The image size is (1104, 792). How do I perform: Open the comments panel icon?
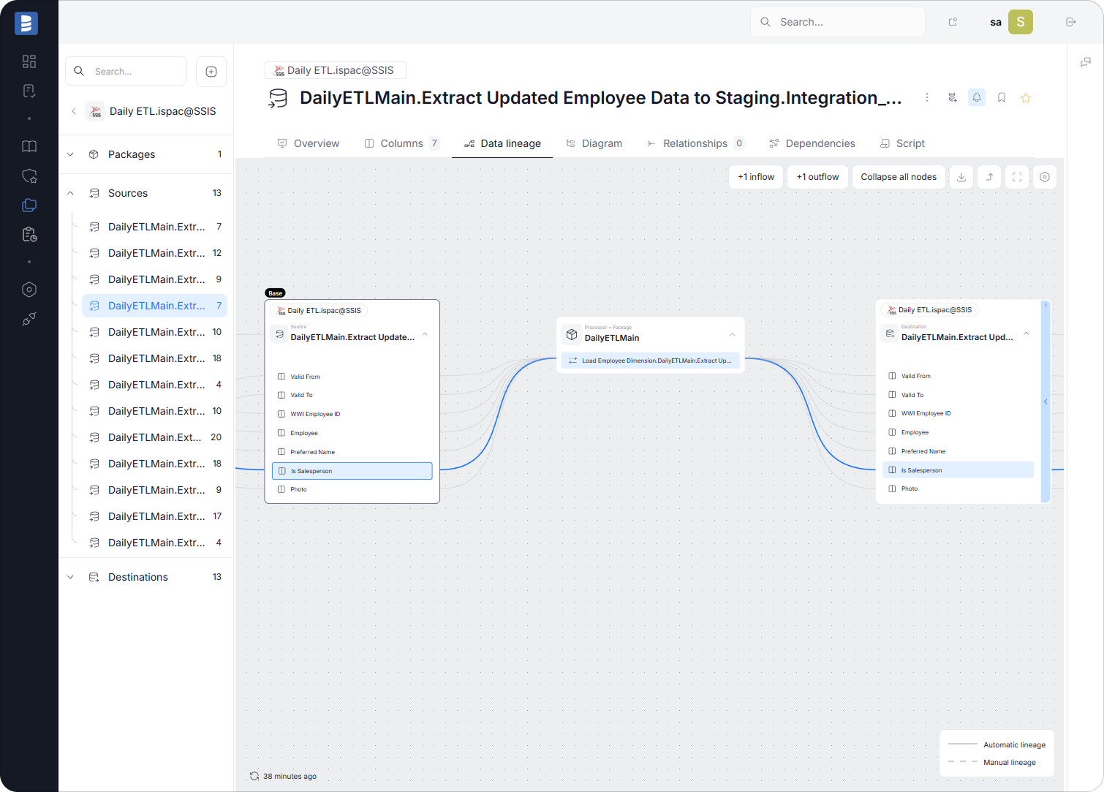click(1086, 62)
